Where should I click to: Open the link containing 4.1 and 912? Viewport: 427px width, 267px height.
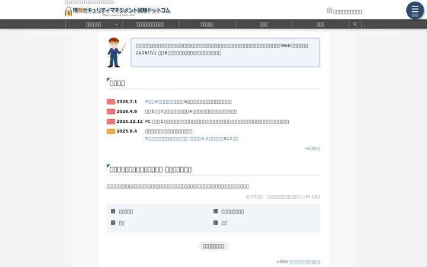tap(192, 139)
